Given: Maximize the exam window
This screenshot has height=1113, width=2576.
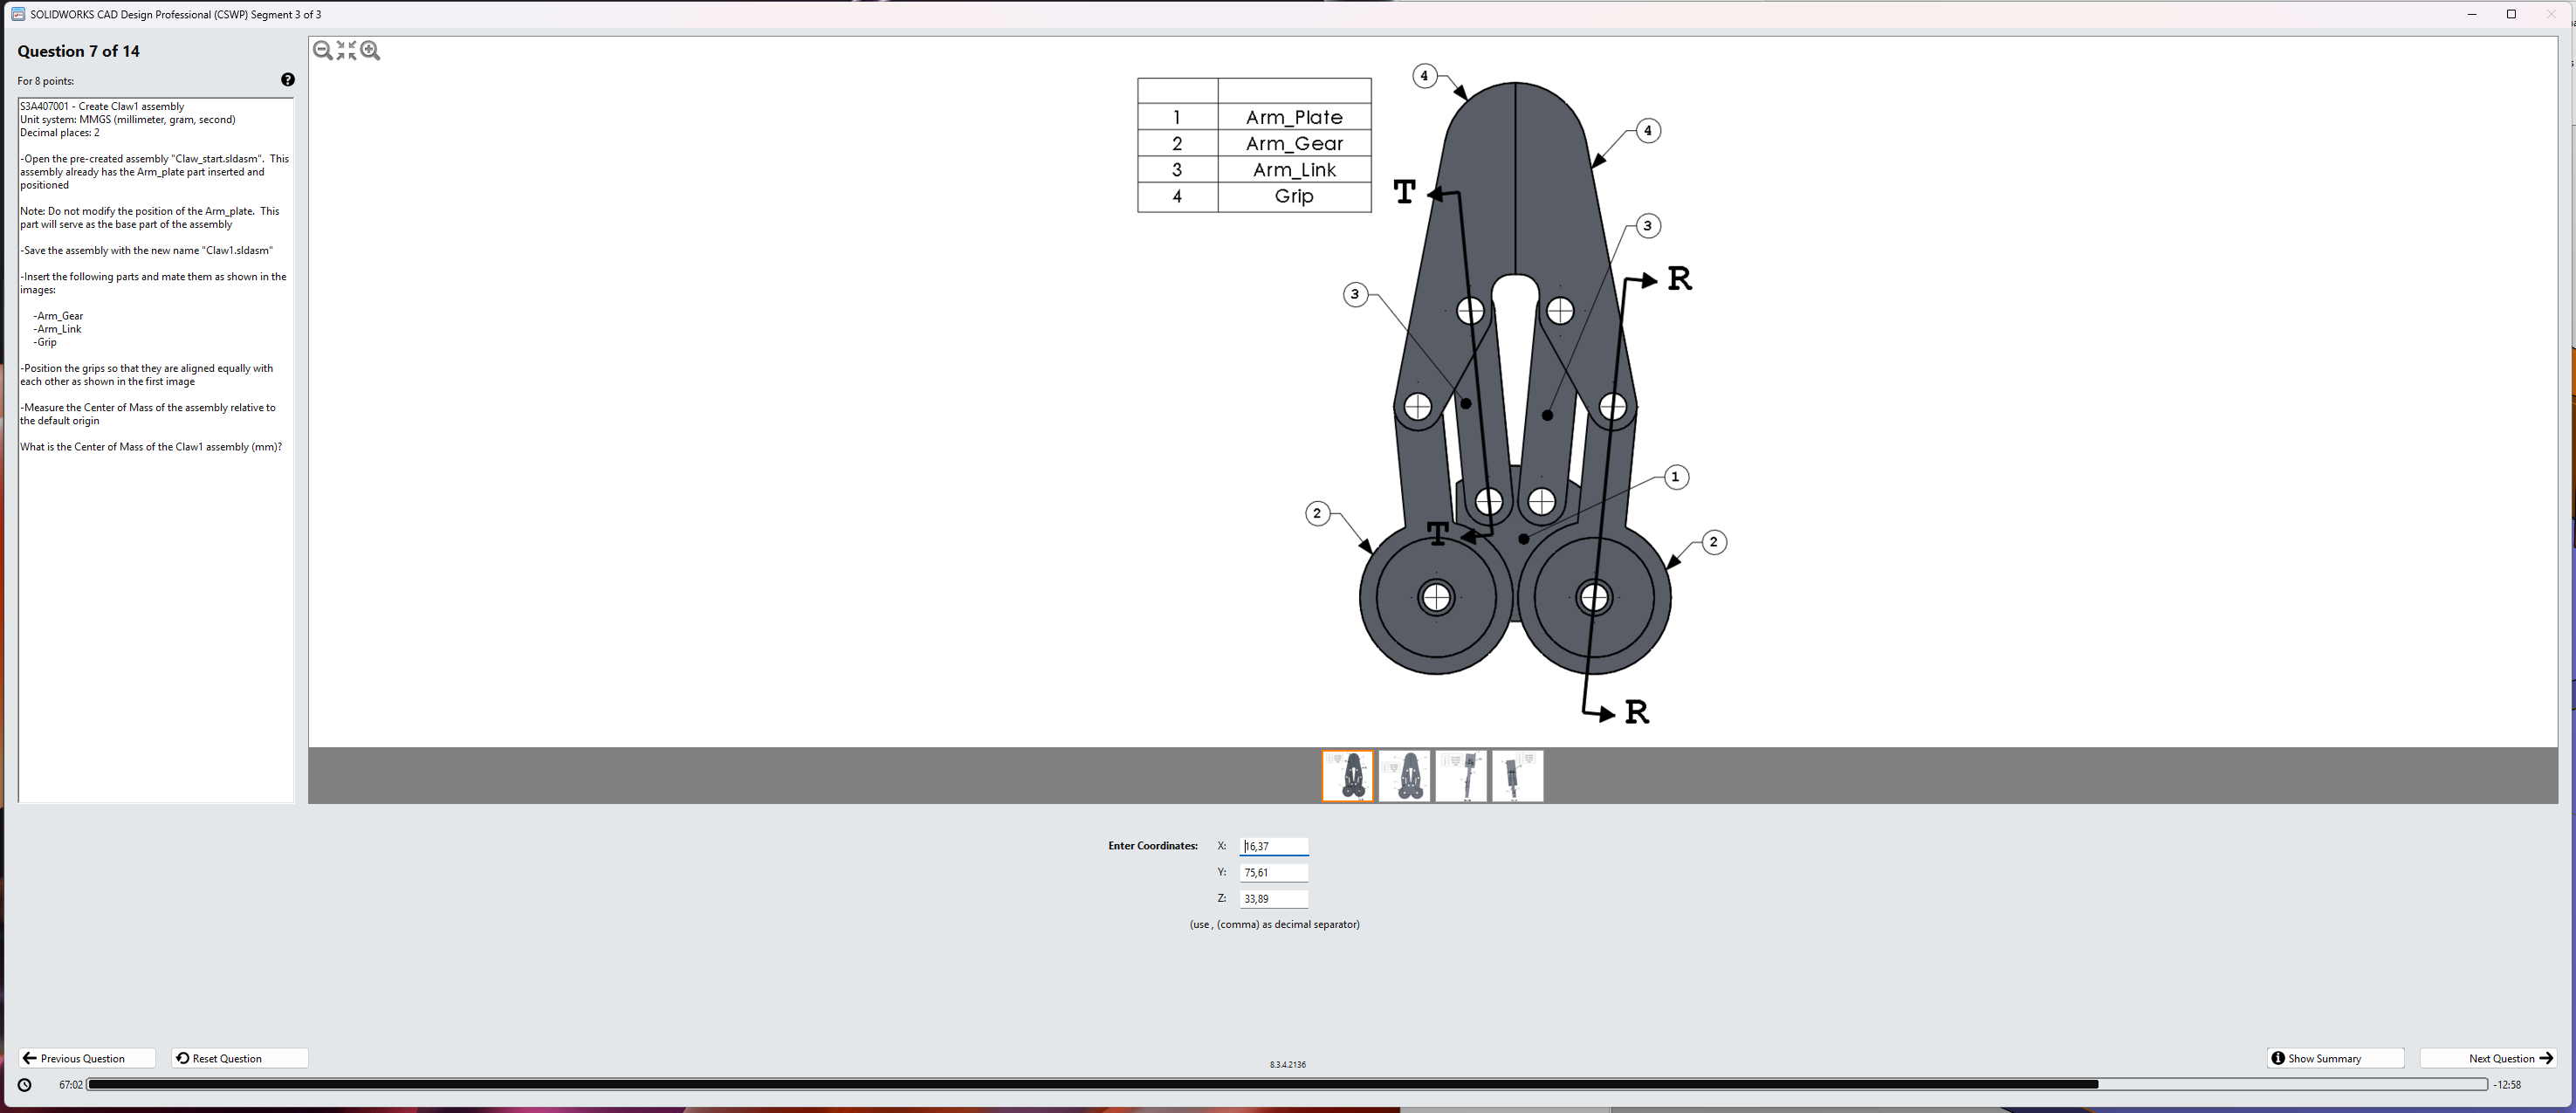Looking at the screenshot, I should pyautogui.click(x=2510, y=14).
